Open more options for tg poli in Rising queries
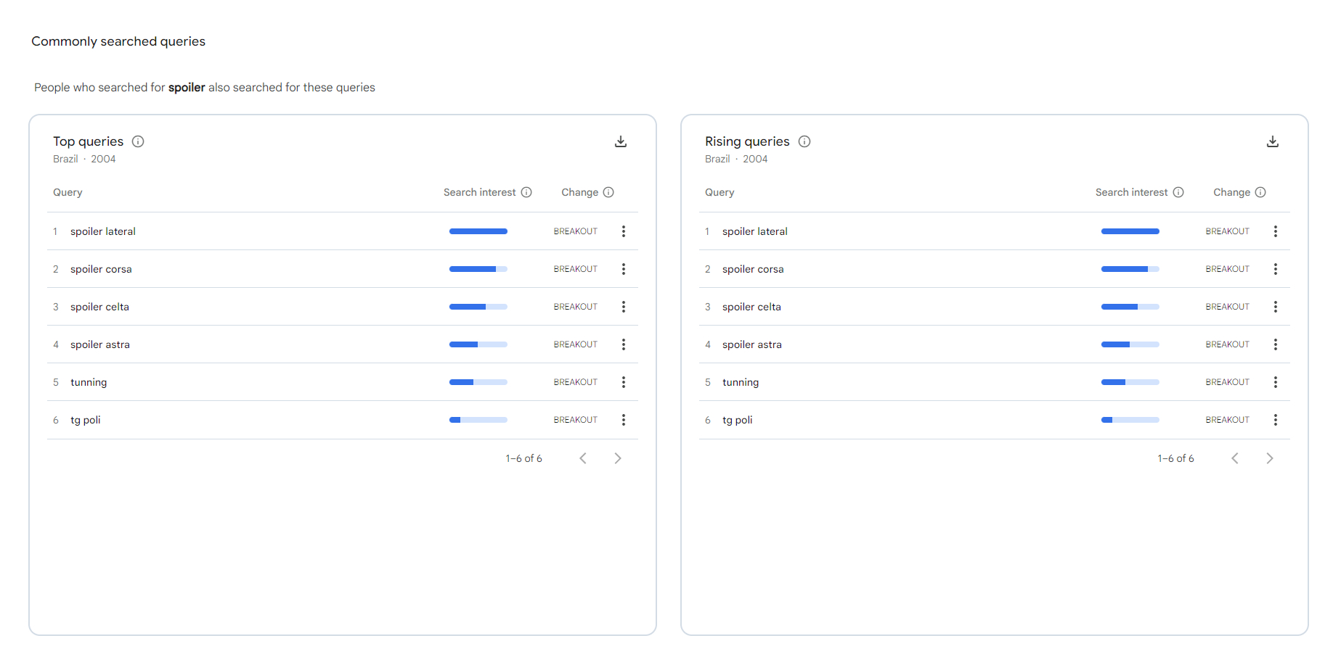This screenshot has height=649, width=1333. click(x=1275, y=420)
